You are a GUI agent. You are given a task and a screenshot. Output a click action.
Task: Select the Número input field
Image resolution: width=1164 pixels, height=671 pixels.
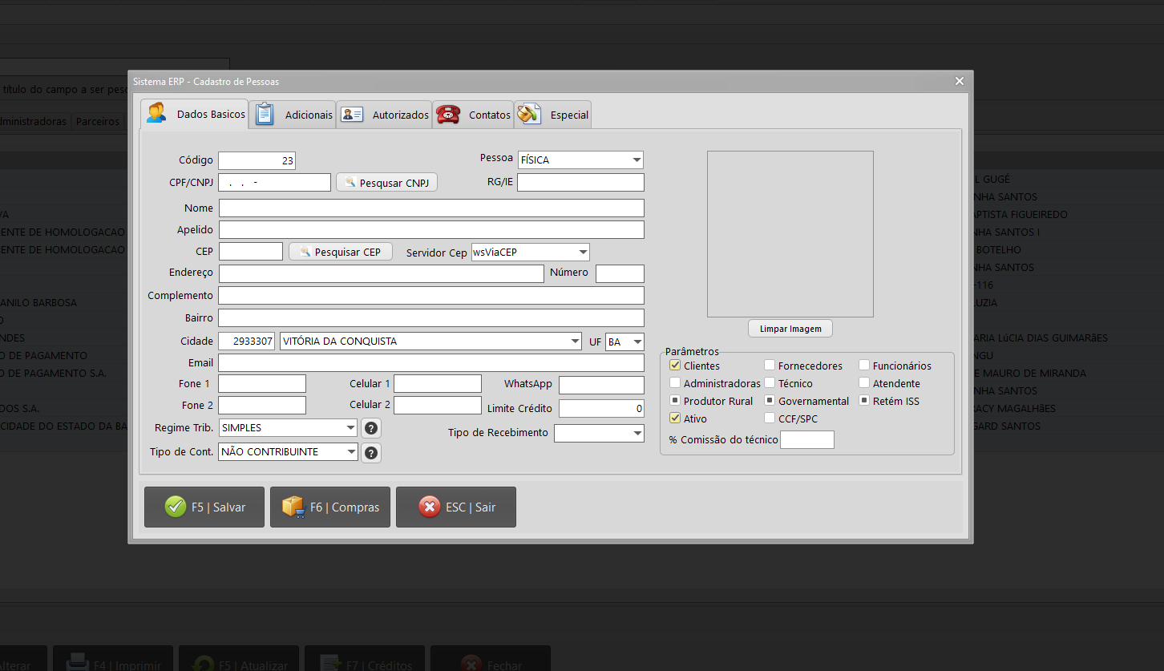pyautogui.click(x=620, y=273)
